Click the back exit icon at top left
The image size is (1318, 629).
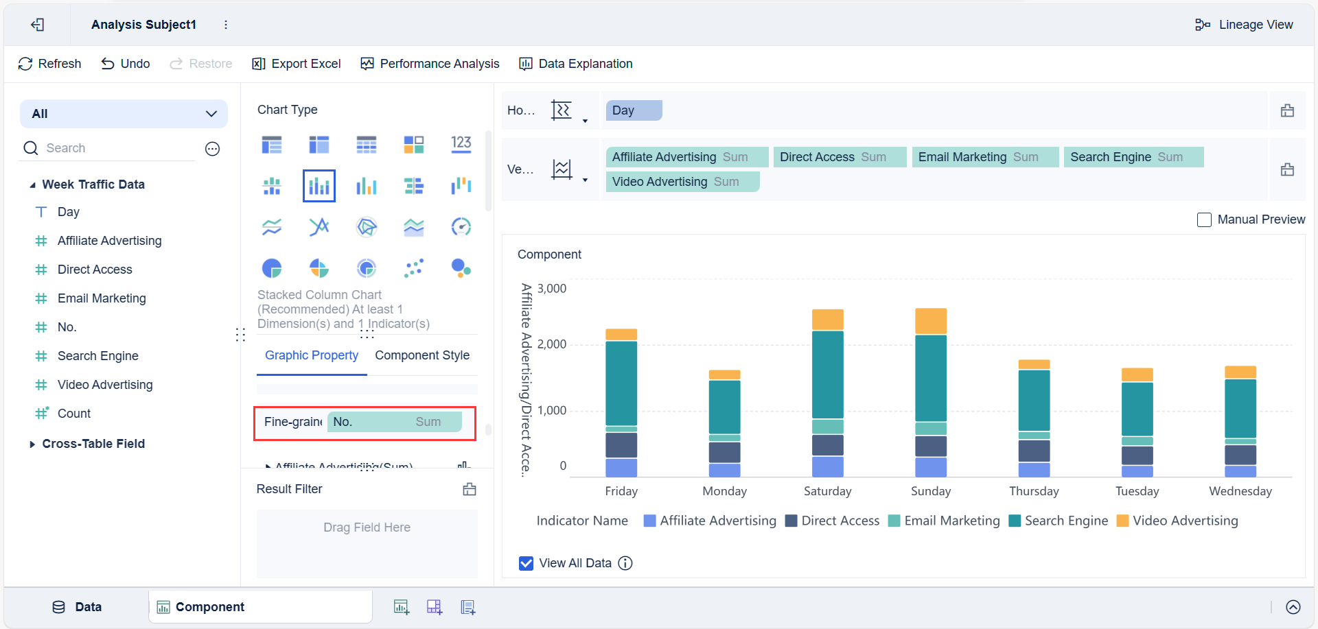coord(38,25)
